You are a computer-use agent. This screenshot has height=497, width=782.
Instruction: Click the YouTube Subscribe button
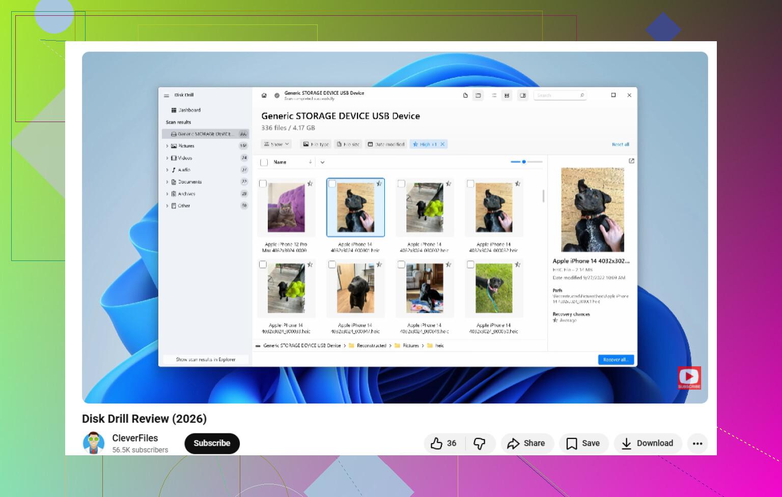(212, 444)
